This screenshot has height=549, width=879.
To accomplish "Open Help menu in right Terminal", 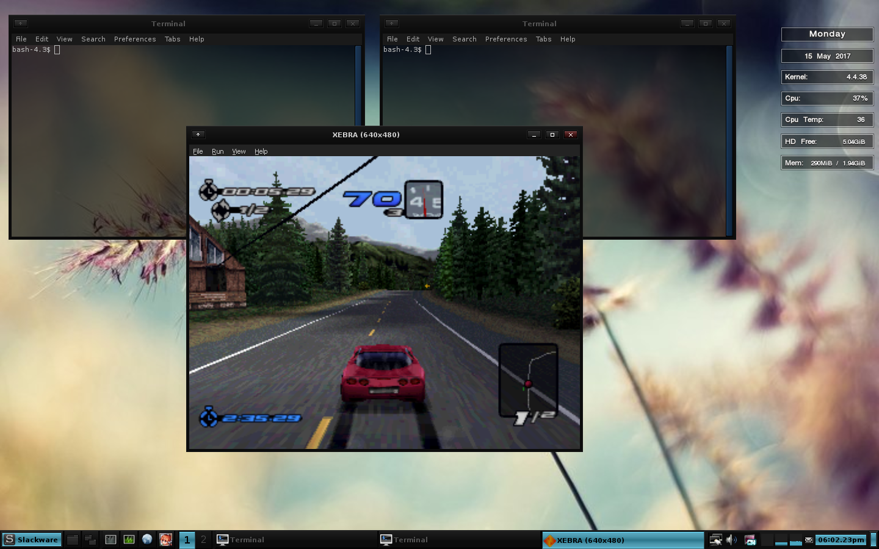I will [568, 39].
